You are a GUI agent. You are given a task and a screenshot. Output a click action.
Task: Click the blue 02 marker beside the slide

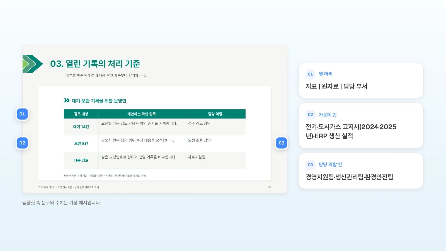coord(22,143)
